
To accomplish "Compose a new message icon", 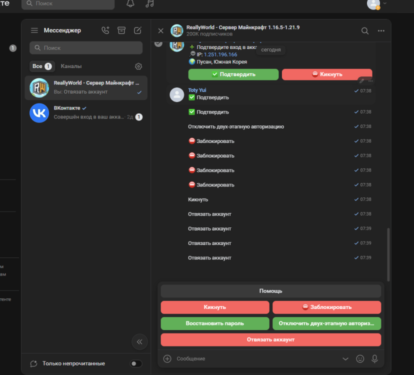I will pos(137,30).
